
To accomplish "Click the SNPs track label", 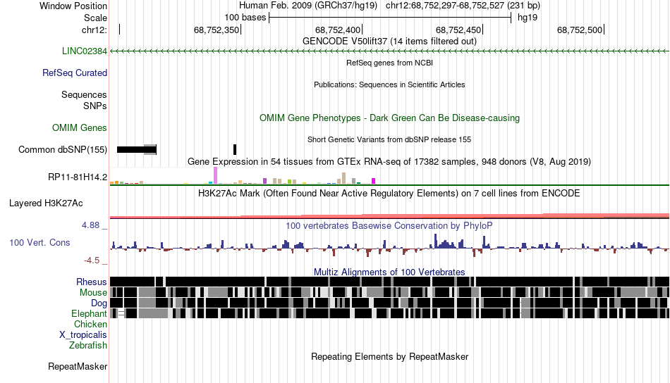I will [x=95, y=106].
